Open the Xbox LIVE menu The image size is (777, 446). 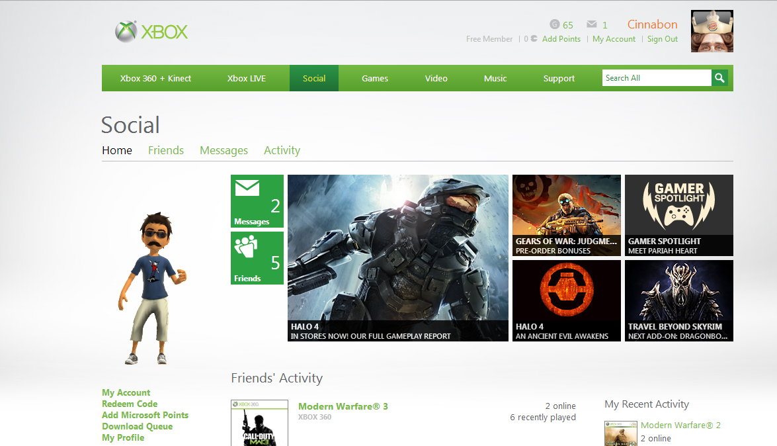246,78
